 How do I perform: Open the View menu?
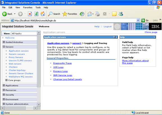(18, 8)
